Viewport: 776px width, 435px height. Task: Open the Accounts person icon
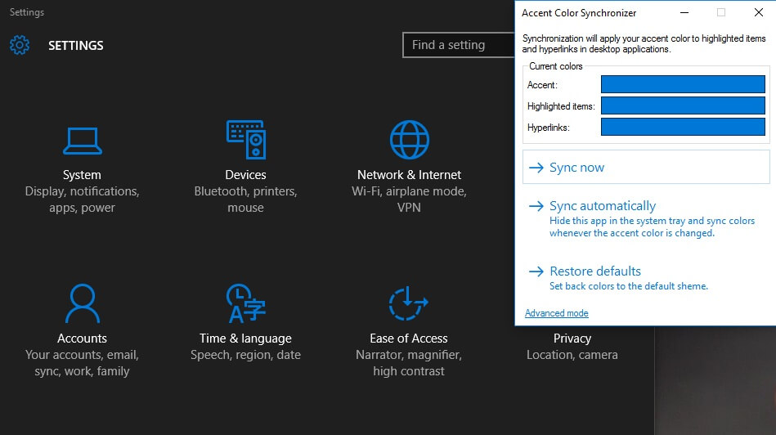tap(82, 303)
